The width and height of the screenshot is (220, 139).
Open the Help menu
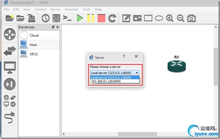tap(98, 9)
